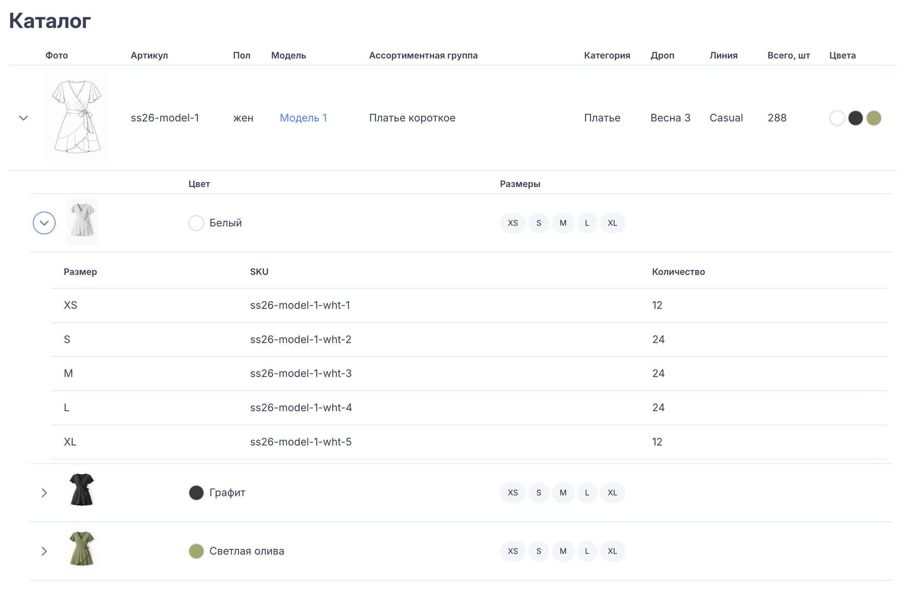Click the white swatch in Цвета column
This screenshot has width=916, height=590.
pos(837,118)
